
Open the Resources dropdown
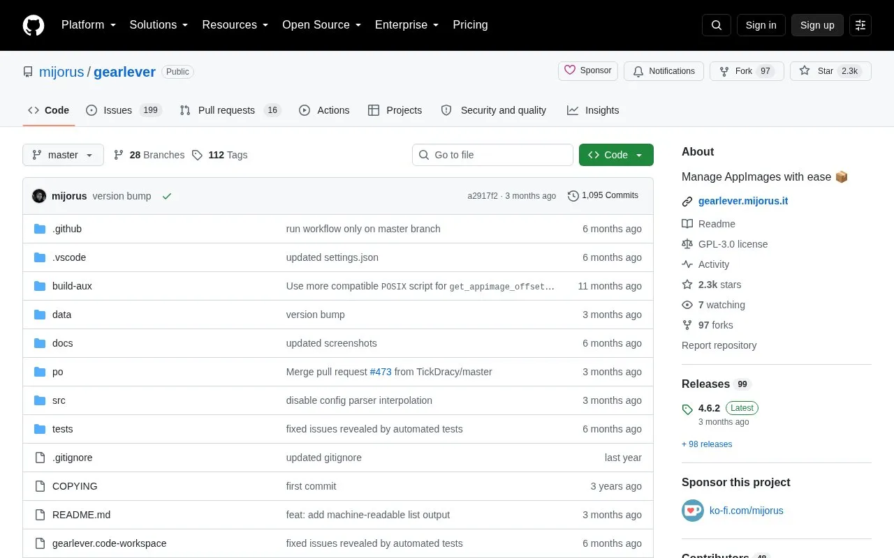tap(235, 25)
